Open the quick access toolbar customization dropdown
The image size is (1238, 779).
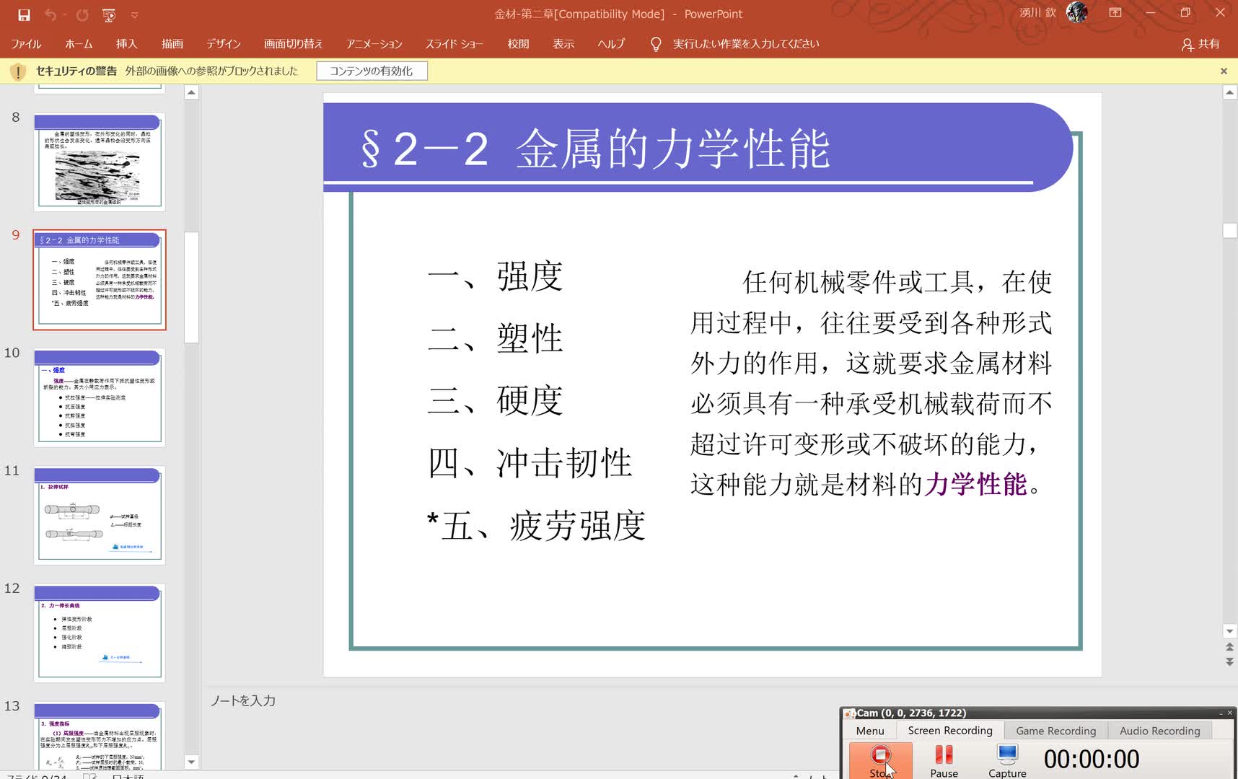(x=133, y=13)
